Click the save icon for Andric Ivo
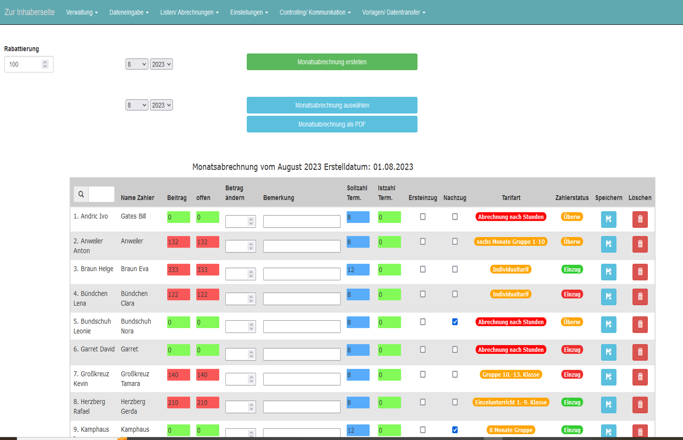Image resolution: width=683 pixels, height=440 pixels. [x=608, y=219]
